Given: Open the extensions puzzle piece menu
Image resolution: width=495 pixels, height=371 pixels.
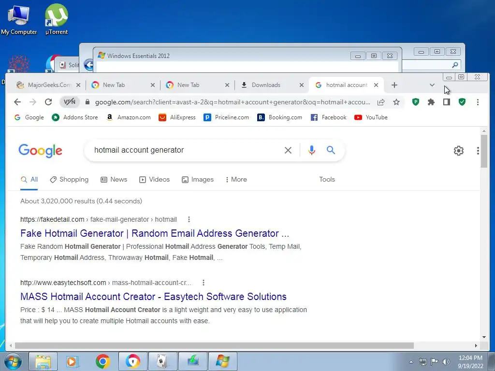Looking at the screenshot, I should 431,102.
